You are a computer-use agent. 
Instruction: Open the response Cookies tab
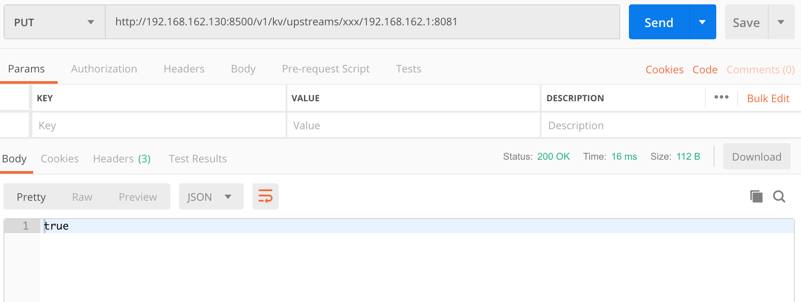(60, 159)
